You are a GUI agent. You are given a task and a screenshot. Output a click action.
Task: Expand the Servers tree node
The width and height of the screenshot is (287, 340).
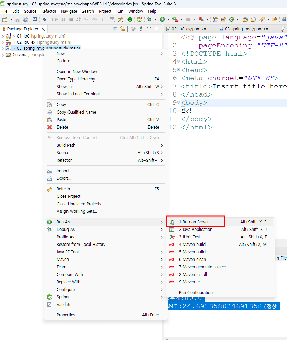(x=3, y=55)
